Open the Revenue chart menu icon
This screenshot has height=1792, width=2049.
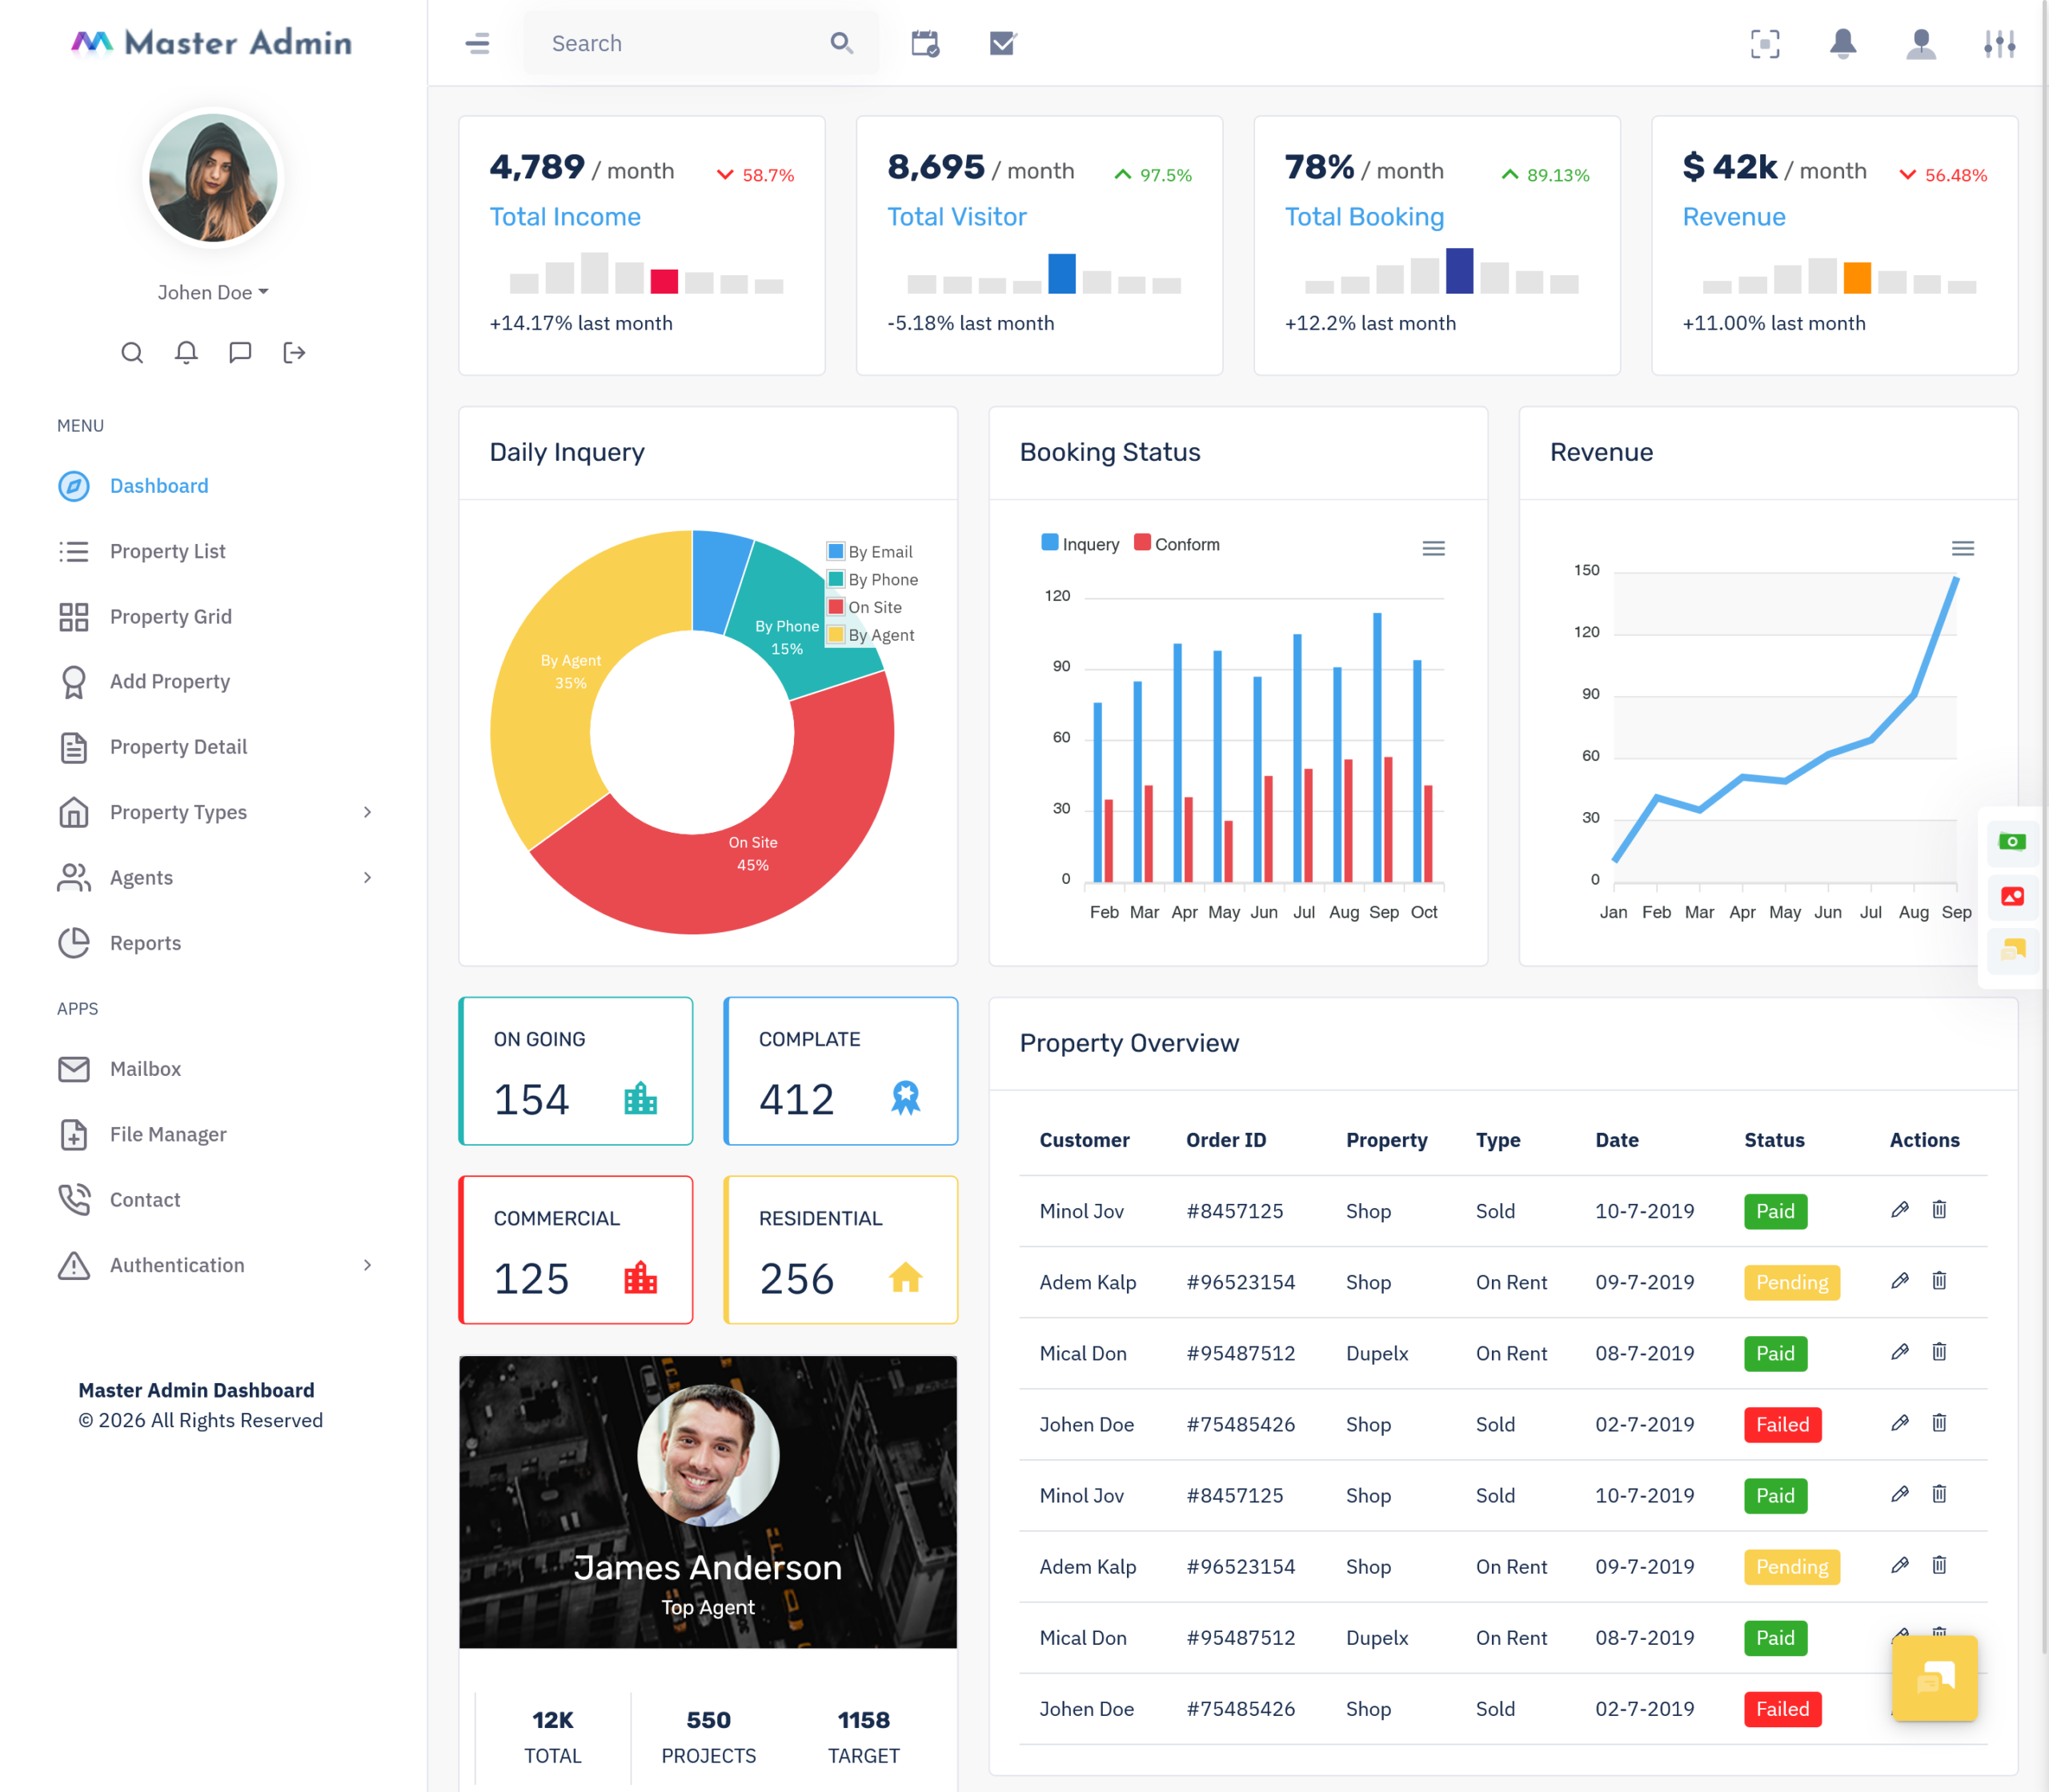coord(1963,548)
